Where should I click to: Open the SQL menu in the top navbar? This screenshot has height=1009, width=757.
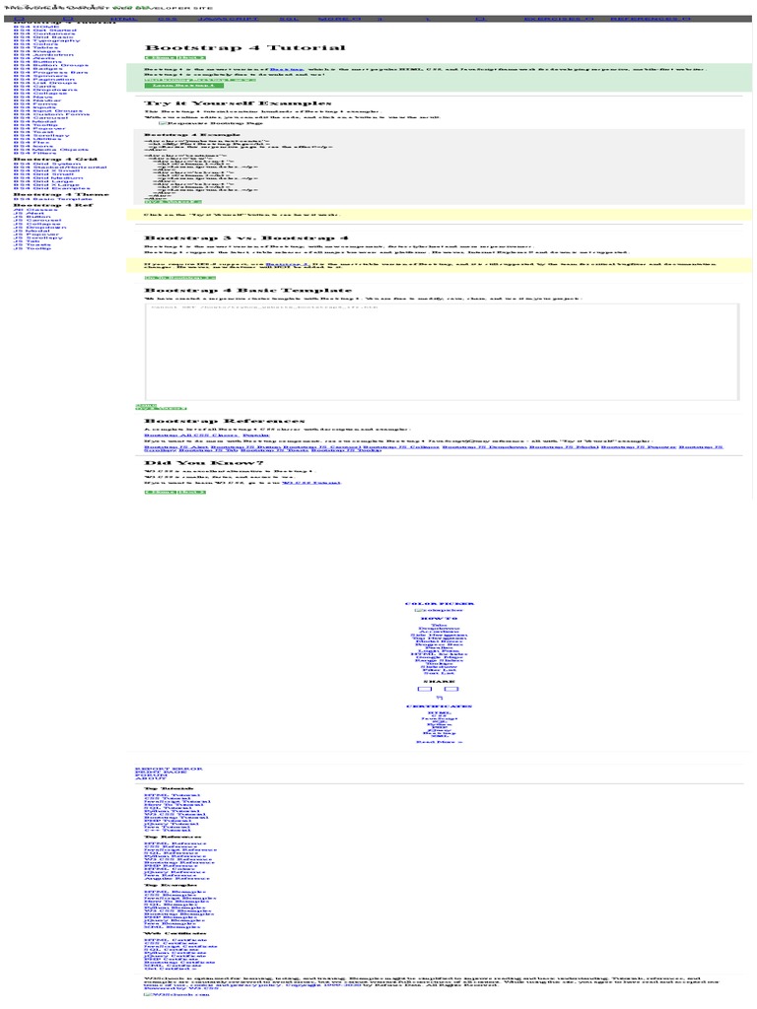point(290,19)
